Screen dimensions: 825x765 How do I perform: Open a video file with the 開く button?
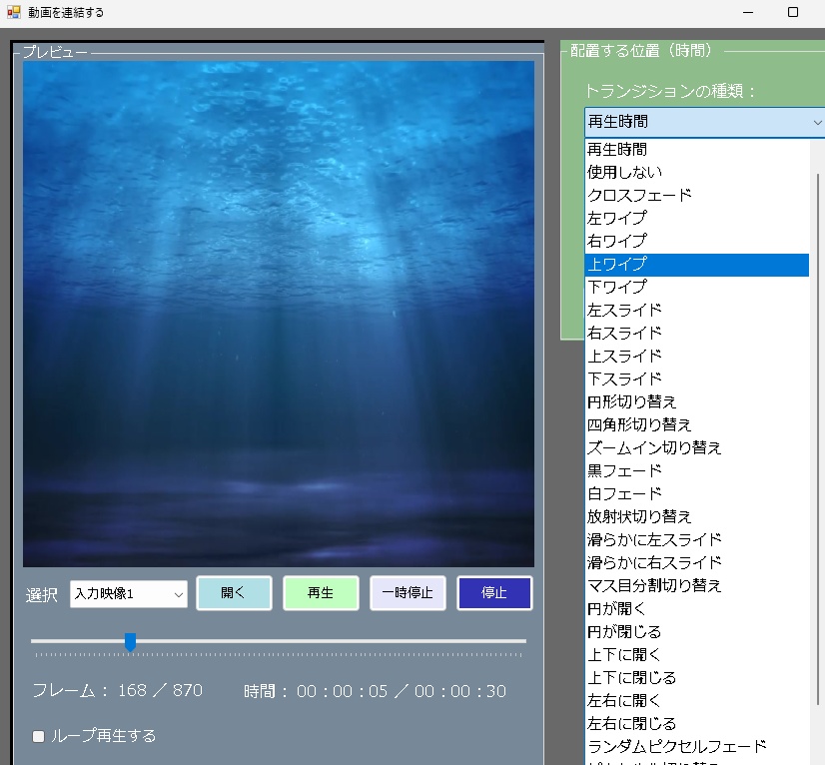coord(234,592)
